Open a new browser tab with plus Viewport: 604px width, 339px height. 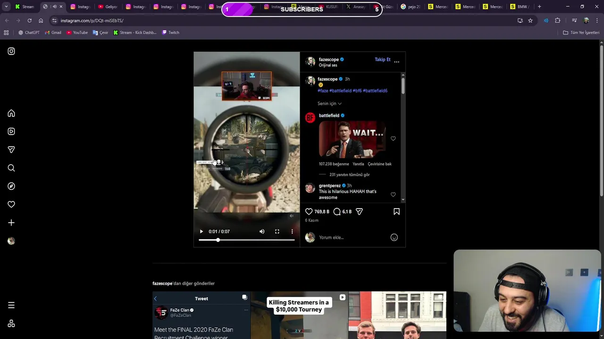[x=539, y=7]
